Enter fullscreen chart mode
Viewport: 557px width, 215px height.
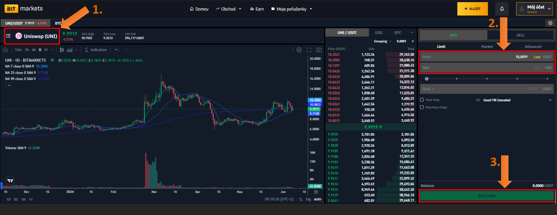tap(309, 50)
